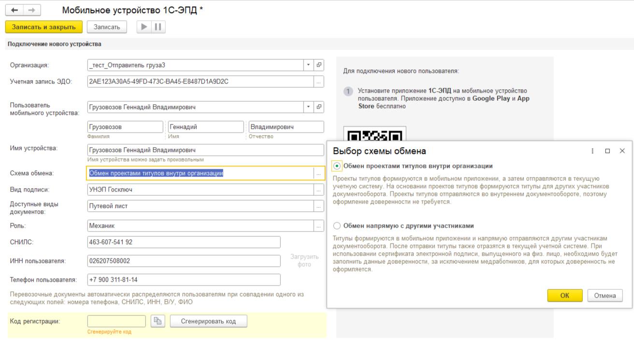This screenshot has height=341, width=634.
Task: Open selection for Роль field
Action: pos(318,226)
